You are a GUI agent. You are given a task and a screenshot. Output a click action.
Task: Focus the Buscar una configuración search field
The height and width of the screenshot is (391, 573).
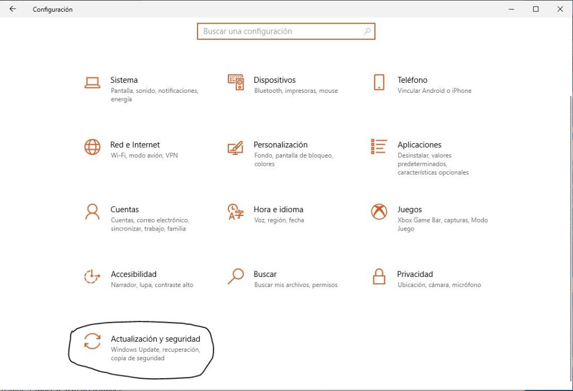point(286,31)
